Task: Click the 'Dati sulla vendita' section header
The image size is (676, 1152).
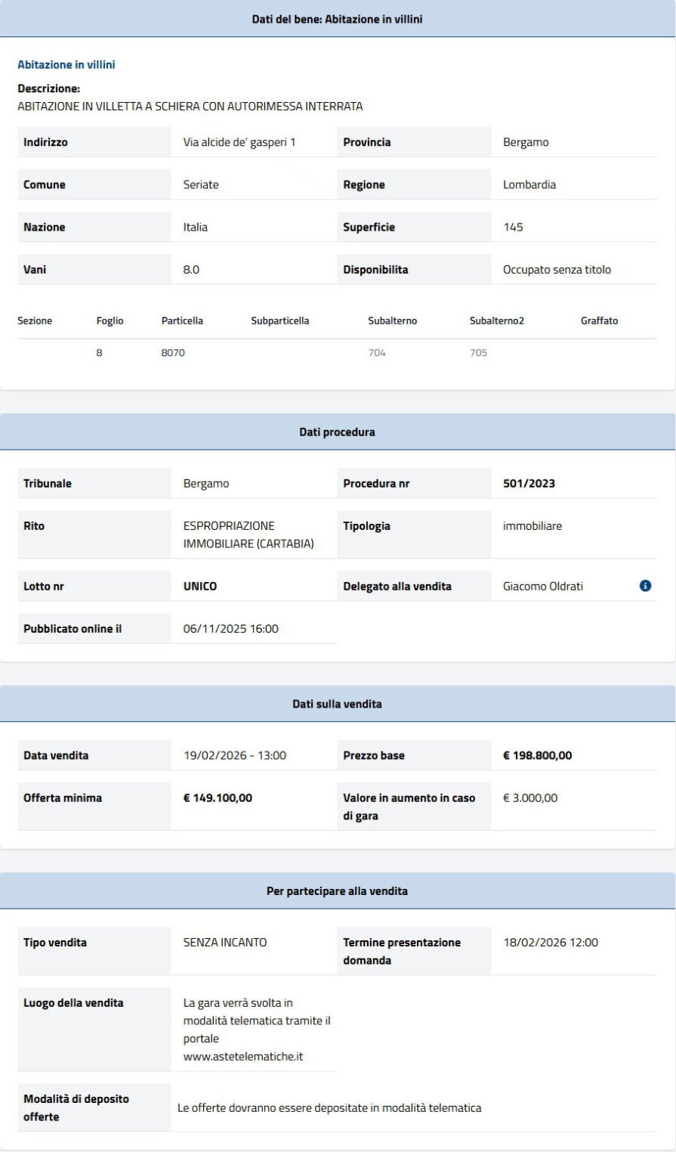Action: (x=337, y=704)
